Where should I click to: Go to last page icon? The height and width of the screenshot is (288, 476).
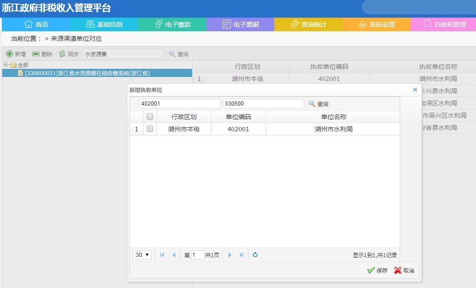(242, 255)
